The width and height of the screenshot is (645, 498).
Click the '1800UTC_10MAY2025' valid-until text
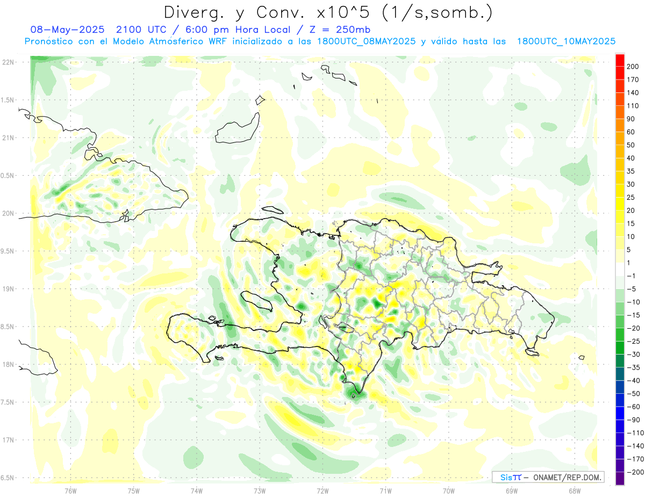pos(566,41)
